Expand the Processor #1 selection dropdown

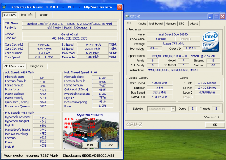pyautogui.click(x=173, y=109)
